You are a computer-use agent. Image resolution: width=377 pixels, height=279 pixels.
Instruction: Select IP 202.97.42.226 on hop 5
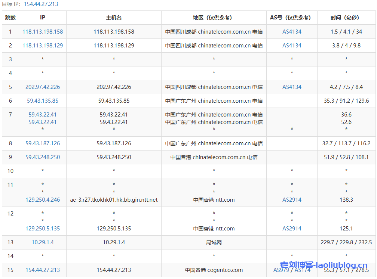(x=42, y=87)
